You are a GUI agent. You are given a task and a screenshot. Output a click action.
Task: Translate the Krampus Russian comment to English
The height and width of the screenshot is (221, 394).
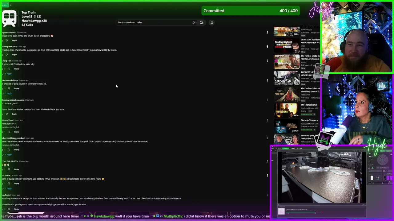click(11, 145)
